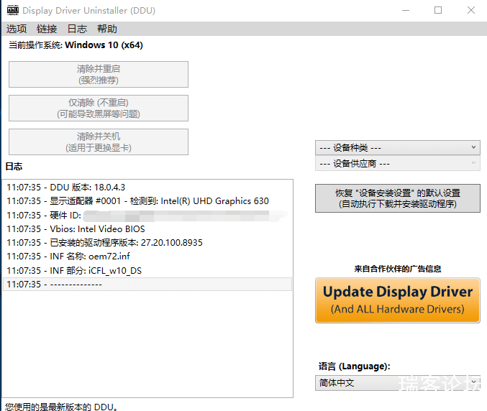
Task: Expand the 设备种类 dropdown
Action: pos(397,147)
